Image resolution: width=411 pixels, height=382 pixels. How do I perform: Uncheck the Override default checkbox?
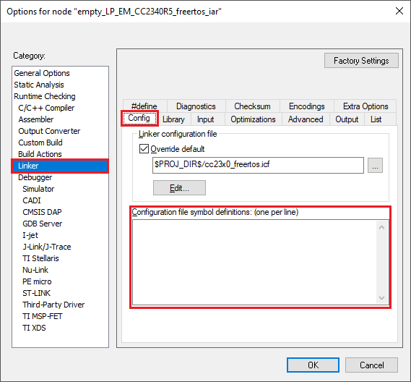pyautogui.click(x=144, y=149)
